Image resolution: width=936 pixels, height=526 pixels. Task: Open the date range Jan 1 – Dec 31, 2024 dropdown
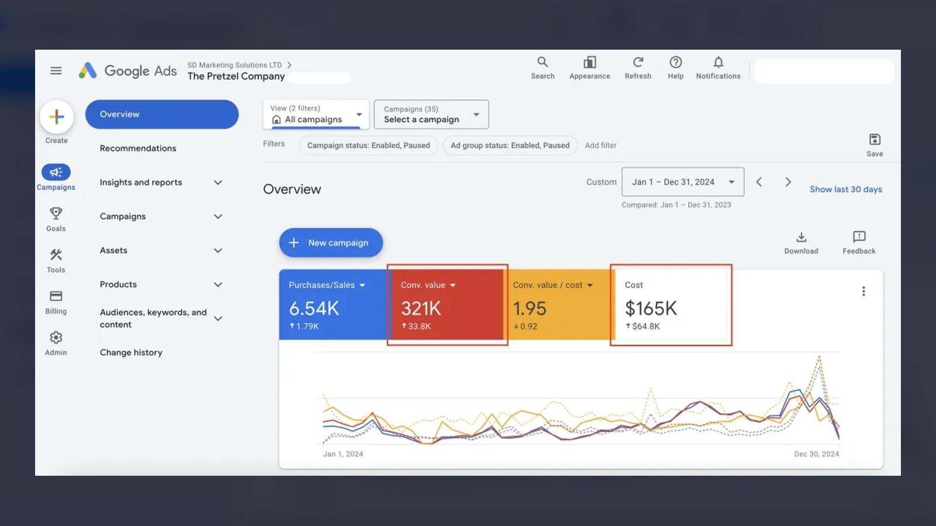(683, 182)
